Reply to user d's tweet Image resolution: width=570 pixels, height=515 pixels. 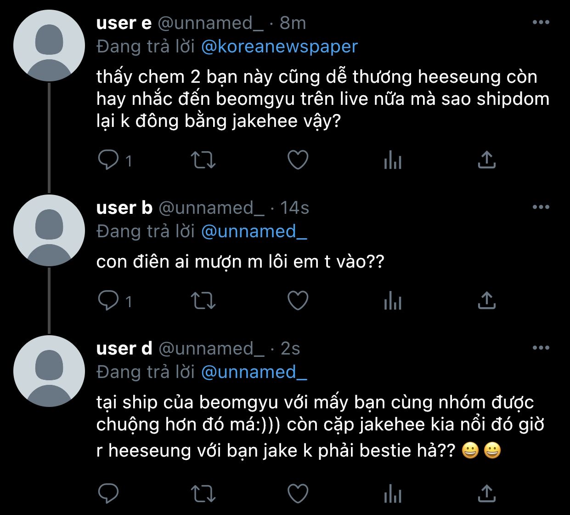[109, 494]
